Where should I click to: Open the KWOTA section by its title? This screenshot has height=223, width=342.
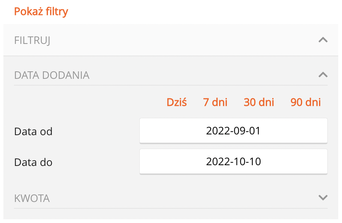coord(32,198)
